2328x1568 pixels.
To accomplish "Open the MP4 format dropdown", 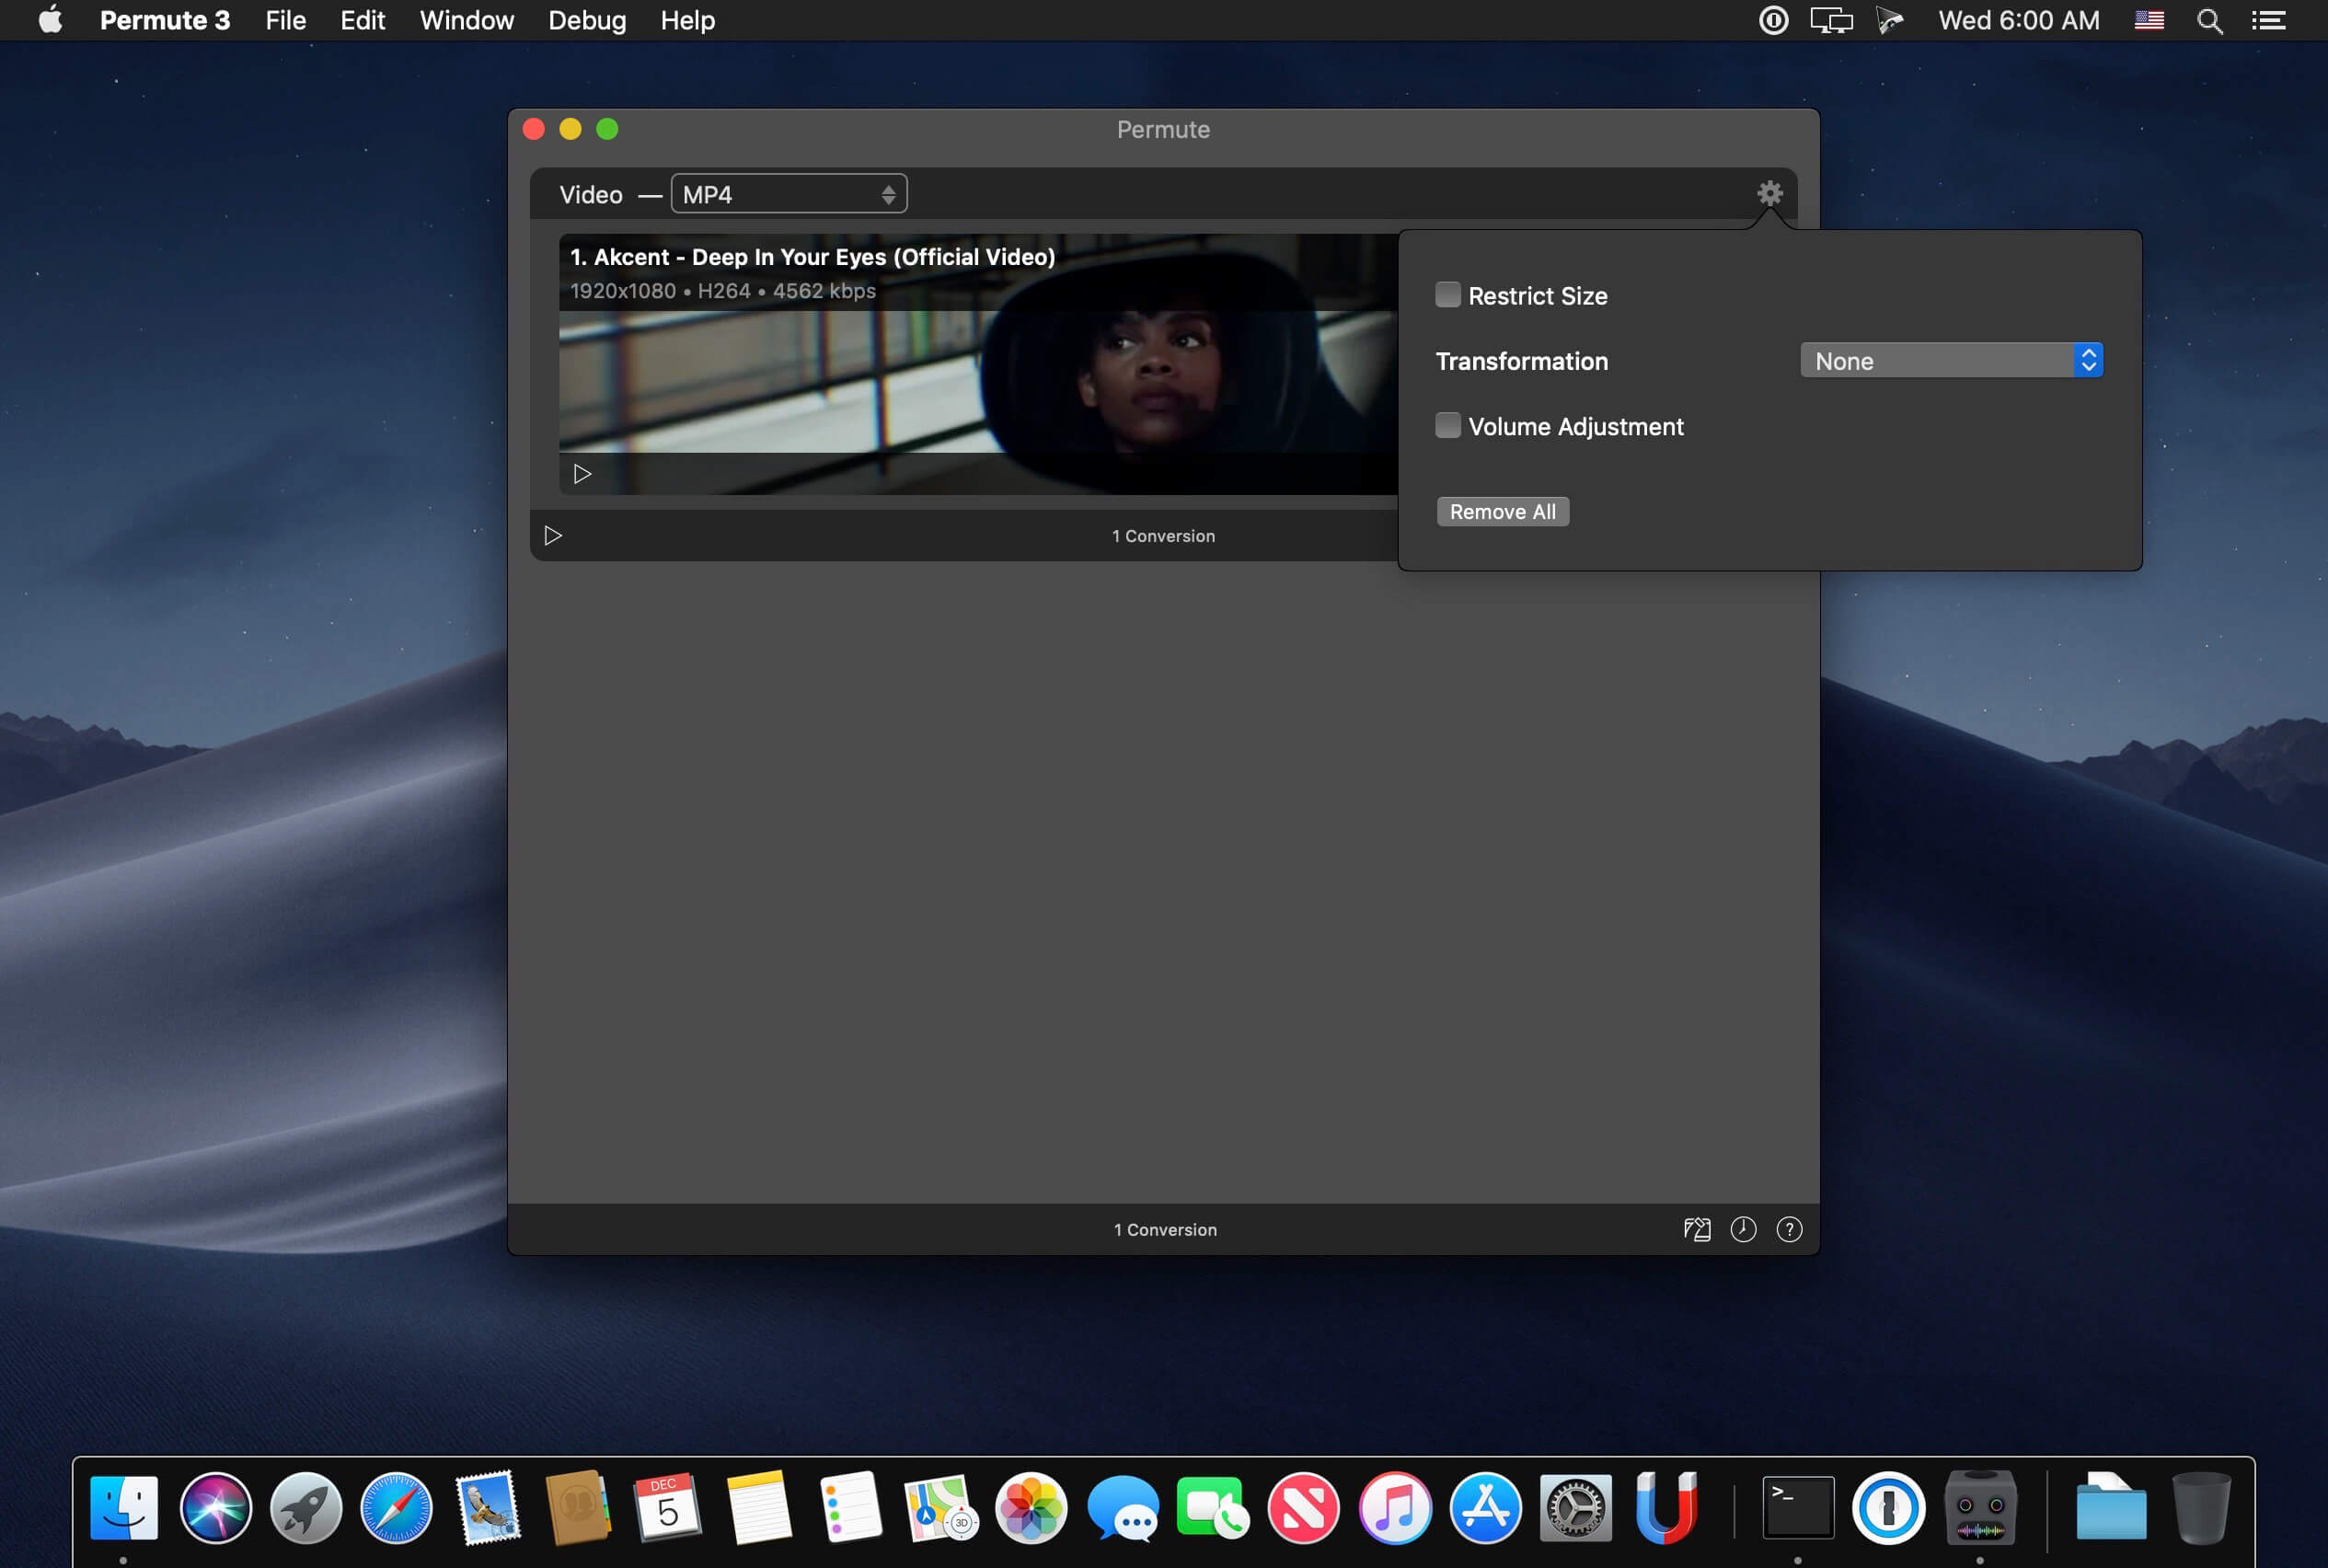I will [x=788, y=194].
